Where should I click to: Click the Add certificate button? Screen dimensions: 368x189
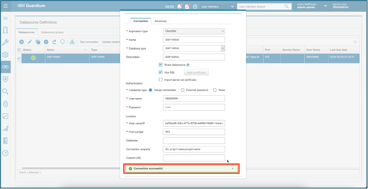[x=196, y=72]
